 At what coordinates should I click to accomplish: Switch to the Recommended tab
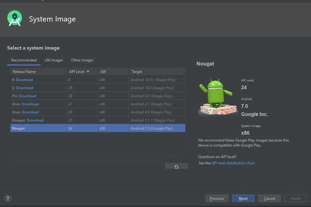[24, 60]
